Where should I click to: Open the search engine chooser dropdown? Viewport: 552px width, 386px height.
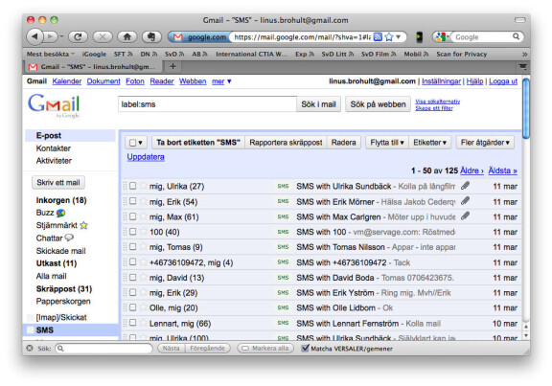click(x=442, y=36)
